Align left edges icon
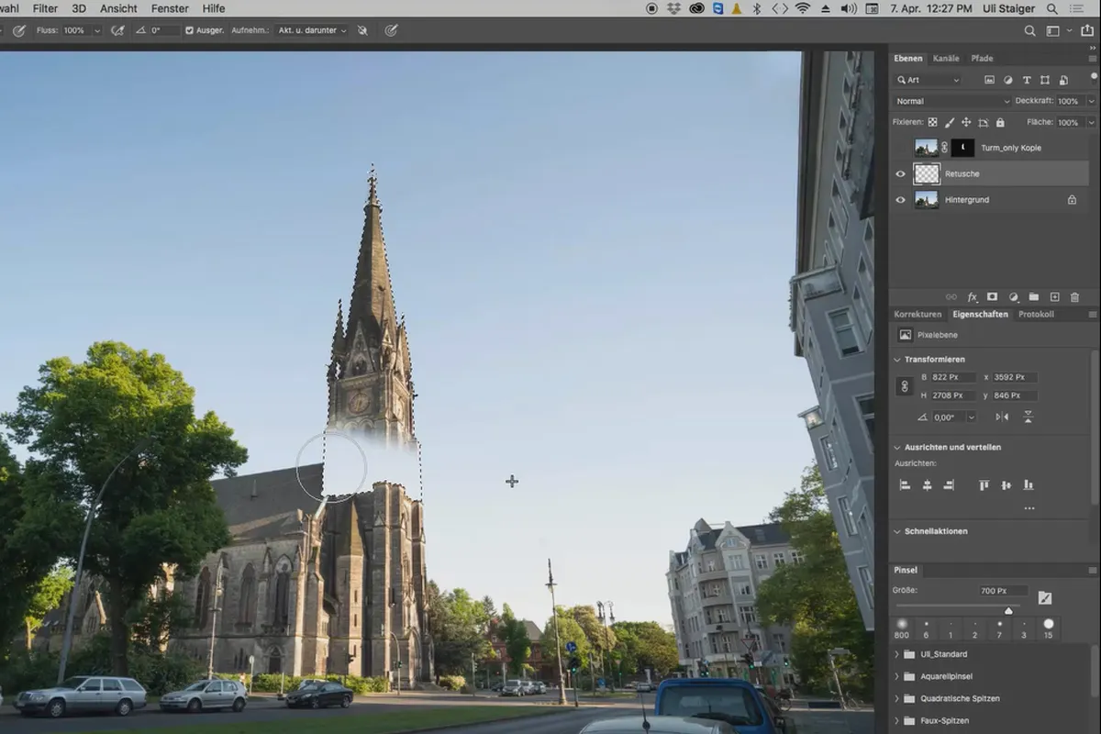 [905, 484]
